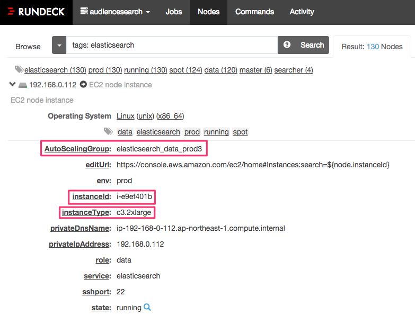Open the Activity tab
Viewport: 415px width, 315px height.
302,12
